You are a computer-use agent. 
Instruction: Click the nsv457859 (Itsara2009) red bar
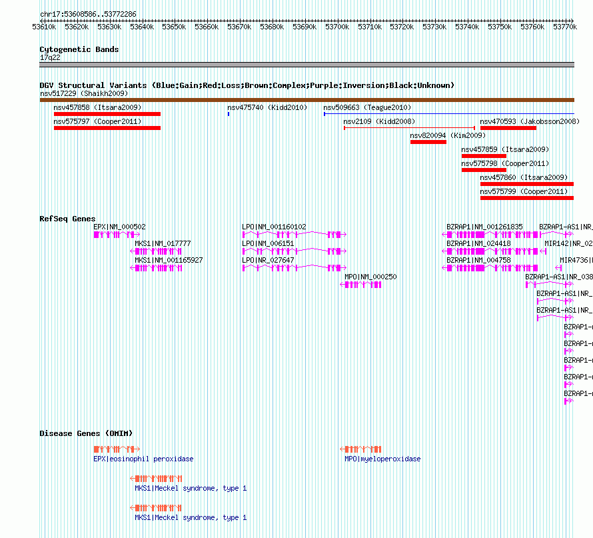484,156
